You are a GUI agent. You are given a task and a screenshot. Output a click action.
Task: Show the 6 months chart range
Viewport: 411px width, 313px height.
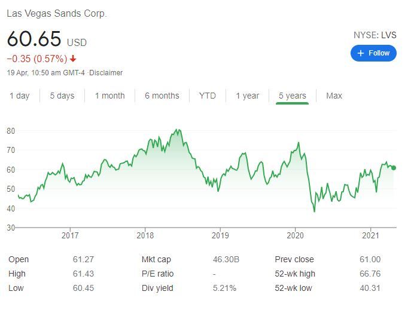pyautogui.click(x=162, y=96)
